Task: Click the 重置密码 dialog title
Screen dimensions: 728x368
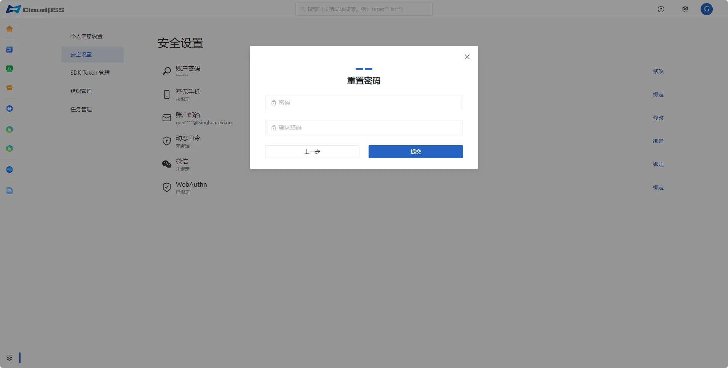Action: point(364,81)
